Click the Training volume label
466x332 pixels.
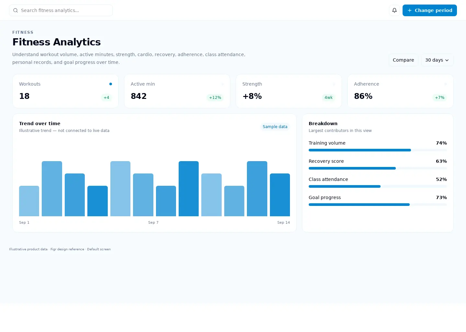[x=327, y=143]
